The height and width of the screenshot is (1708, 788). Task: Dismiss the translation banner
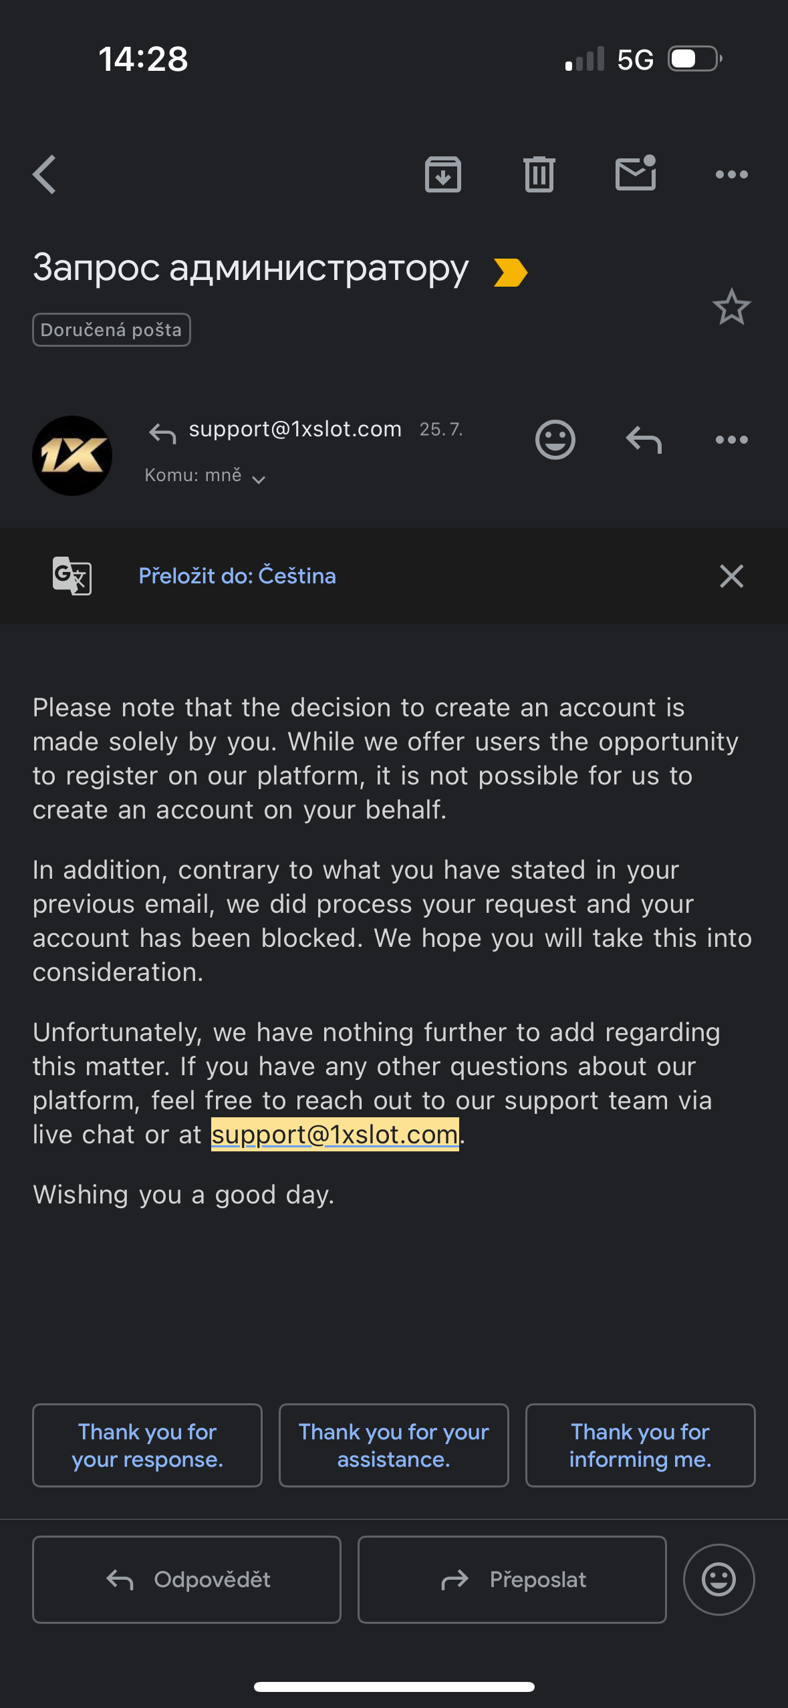pyautogui.click(x=731, y=576)
